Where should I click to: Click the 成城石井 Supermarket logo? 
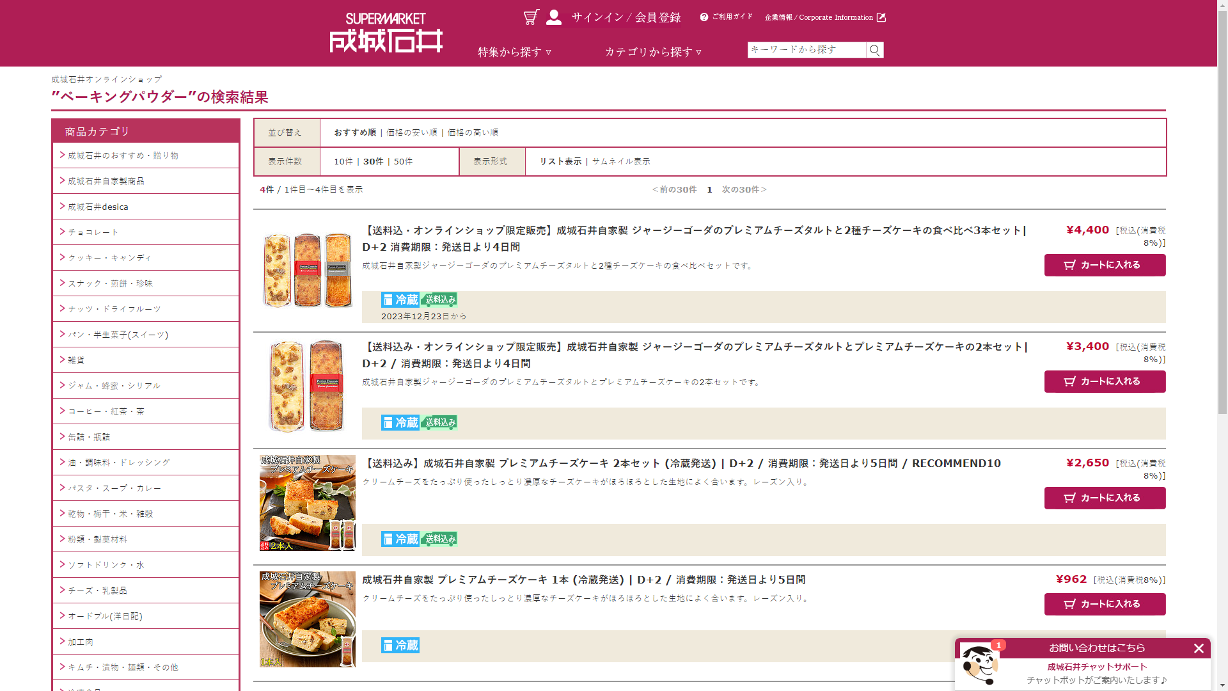[x=386, y=33]
